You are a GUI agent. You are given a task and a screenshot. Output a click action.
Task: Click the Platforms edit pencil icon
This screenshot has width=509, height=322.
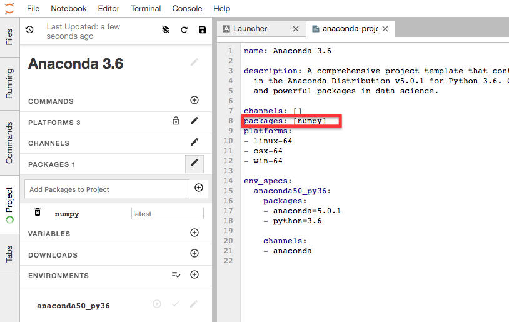(x=194, y=121)
